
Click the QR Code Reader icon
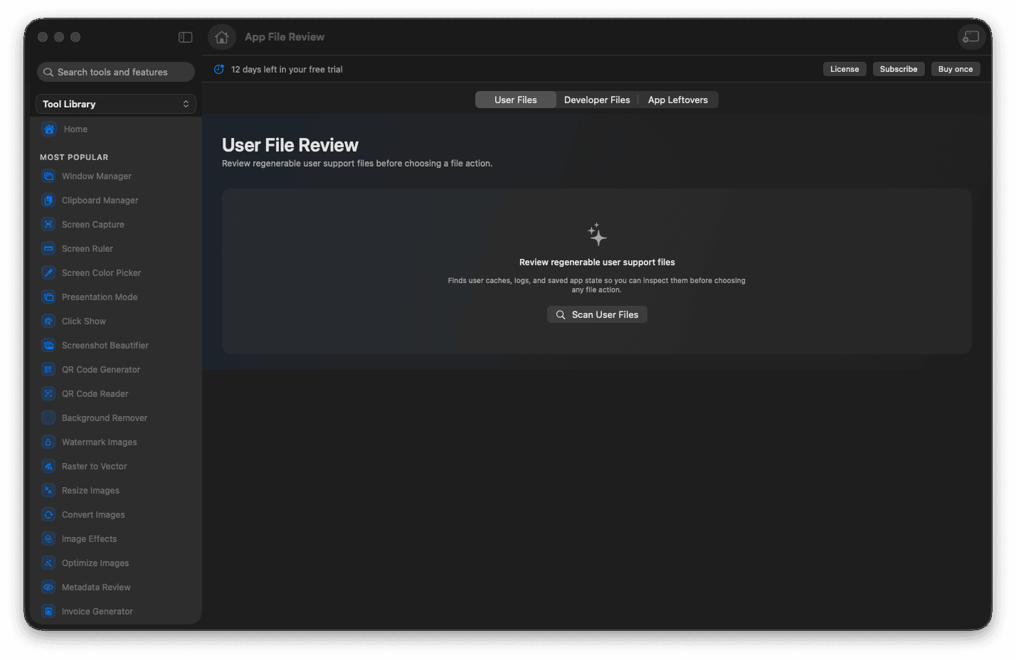click(48, 394)
